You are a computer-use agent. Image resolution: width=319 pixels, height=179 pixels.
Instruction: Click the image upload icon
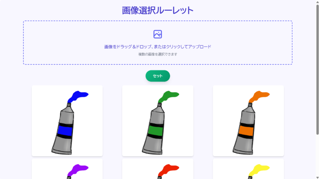pyautogui.click(x=158, y=34)
